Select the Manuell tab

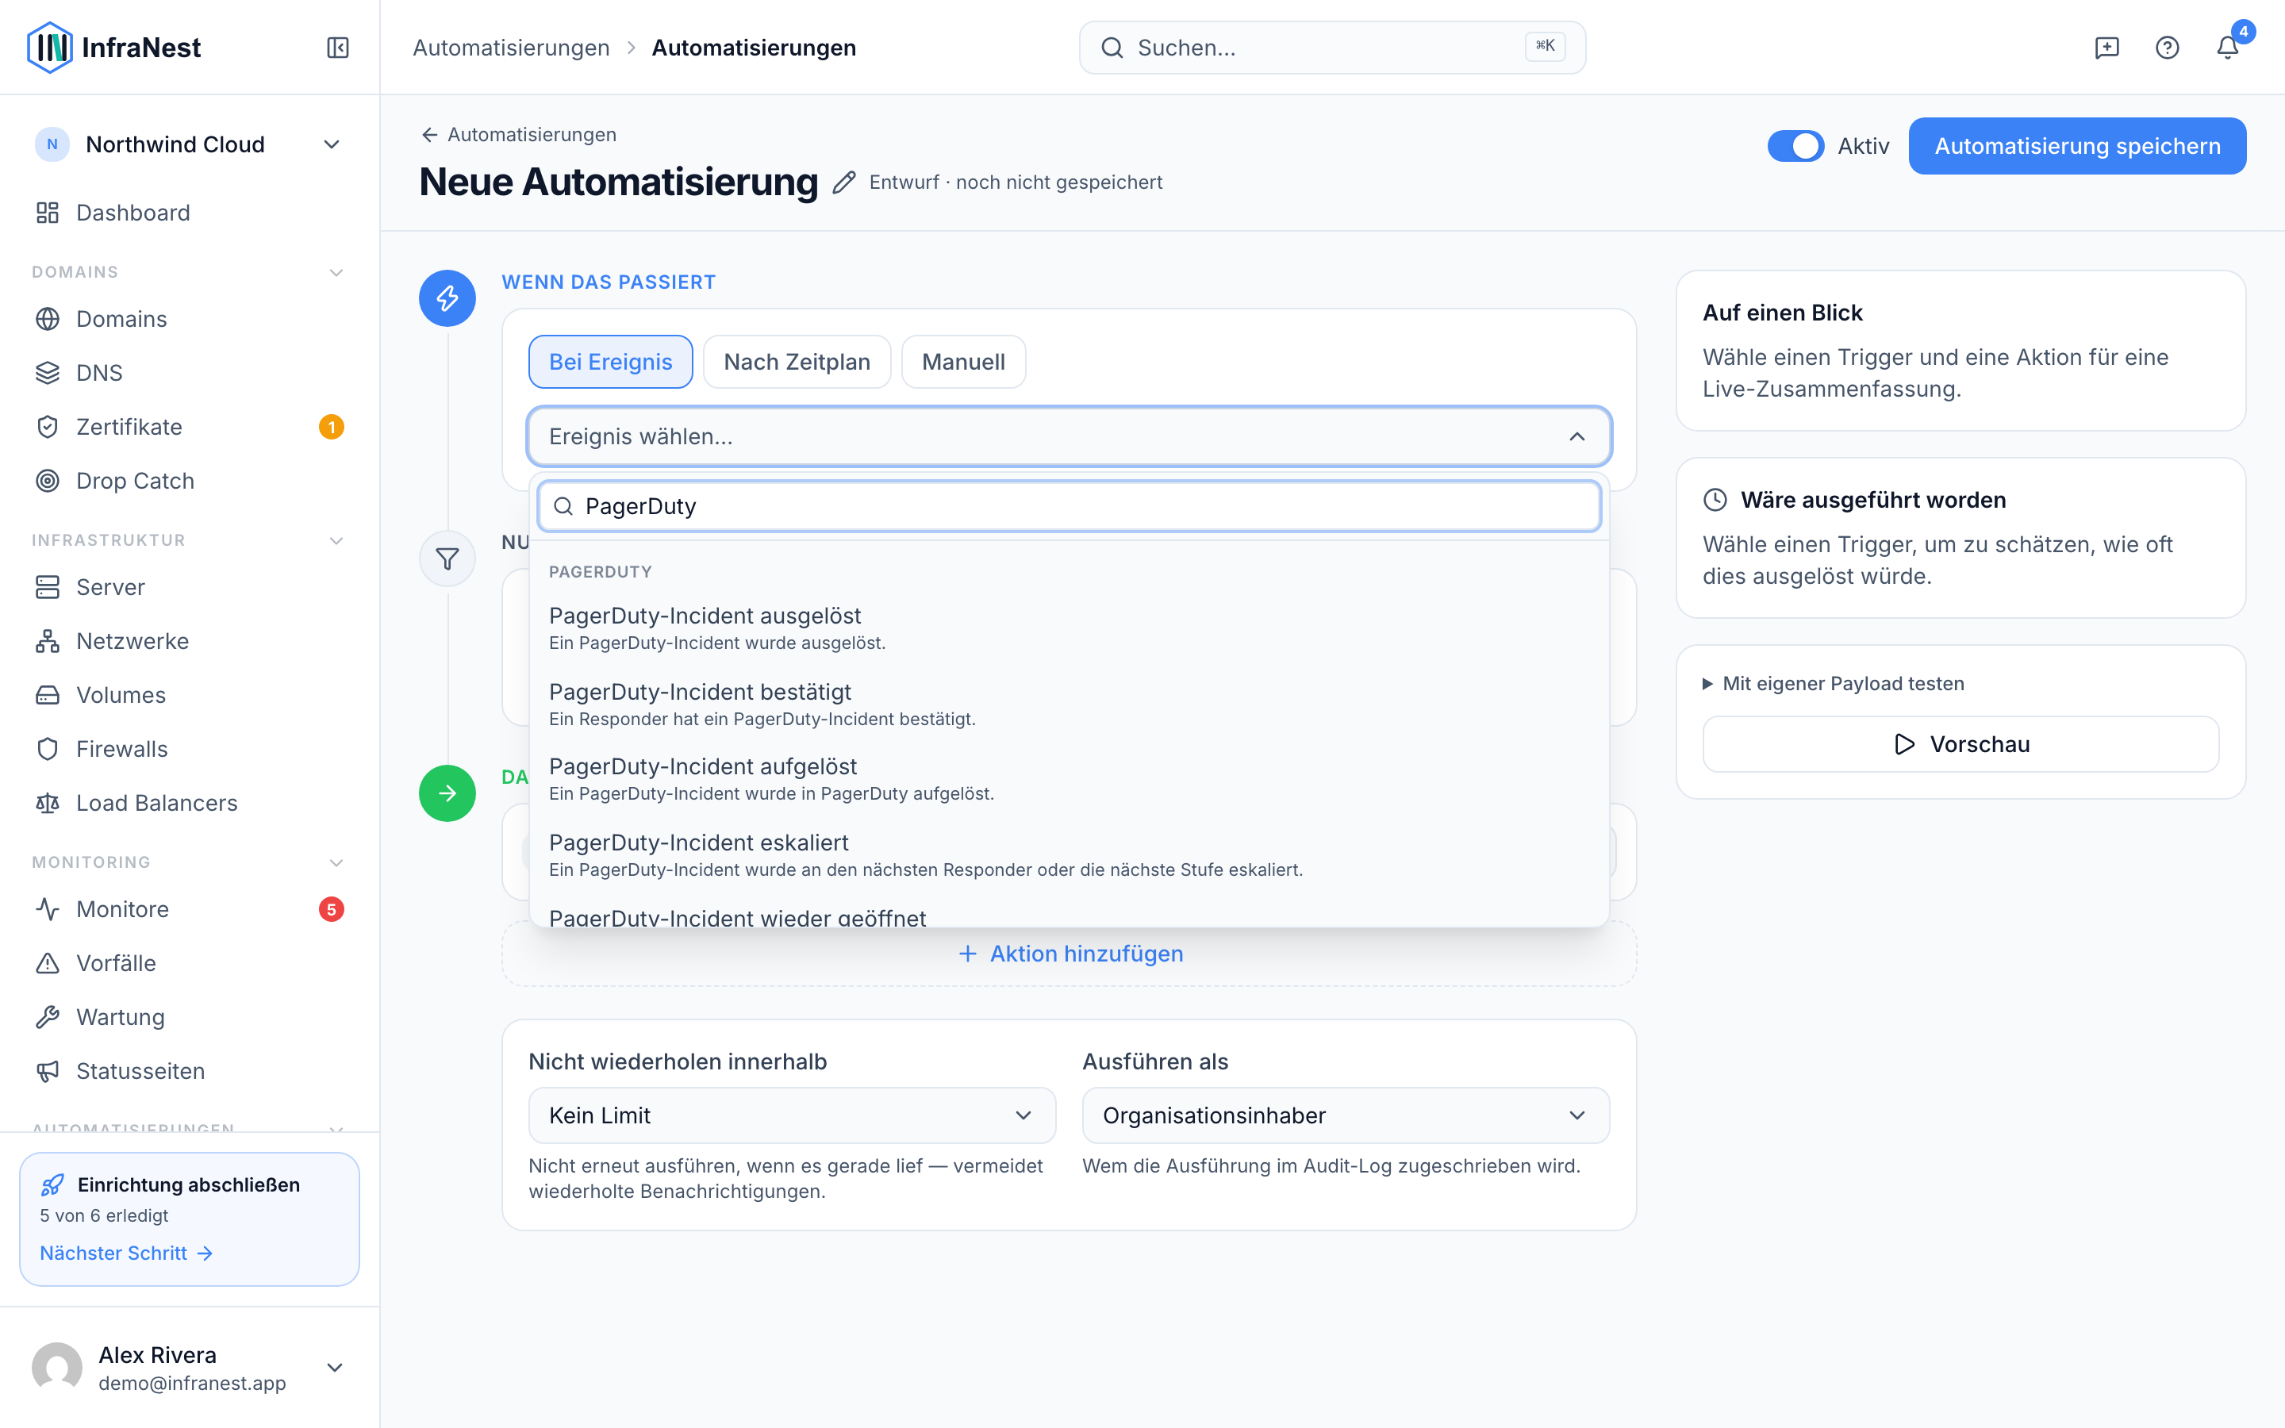pyautogui.click(x=963, y=362)
